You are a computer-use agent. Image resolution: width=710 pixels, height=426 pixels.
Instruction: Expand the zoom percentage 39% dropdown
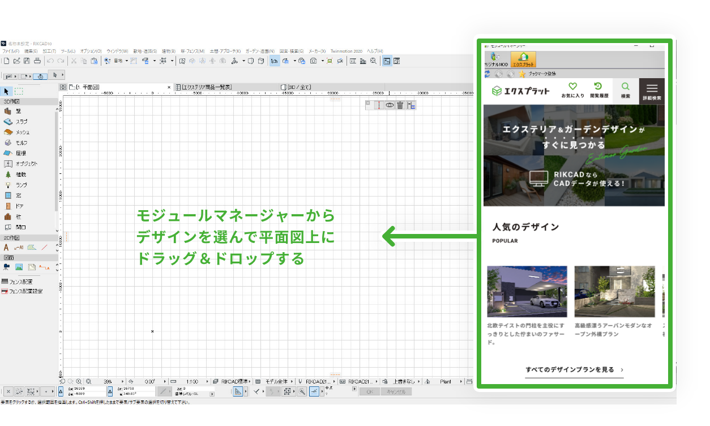[x=122, y=382]
